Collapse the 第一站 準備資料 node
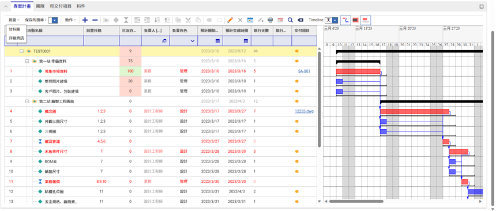The height and width of the screenshot is (211, 496). click(27, 61)
